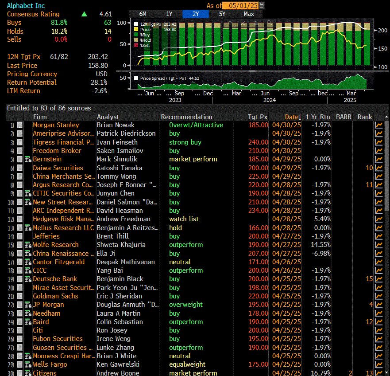Select the 5Y time range tab
390x376 pixels.
222,14
